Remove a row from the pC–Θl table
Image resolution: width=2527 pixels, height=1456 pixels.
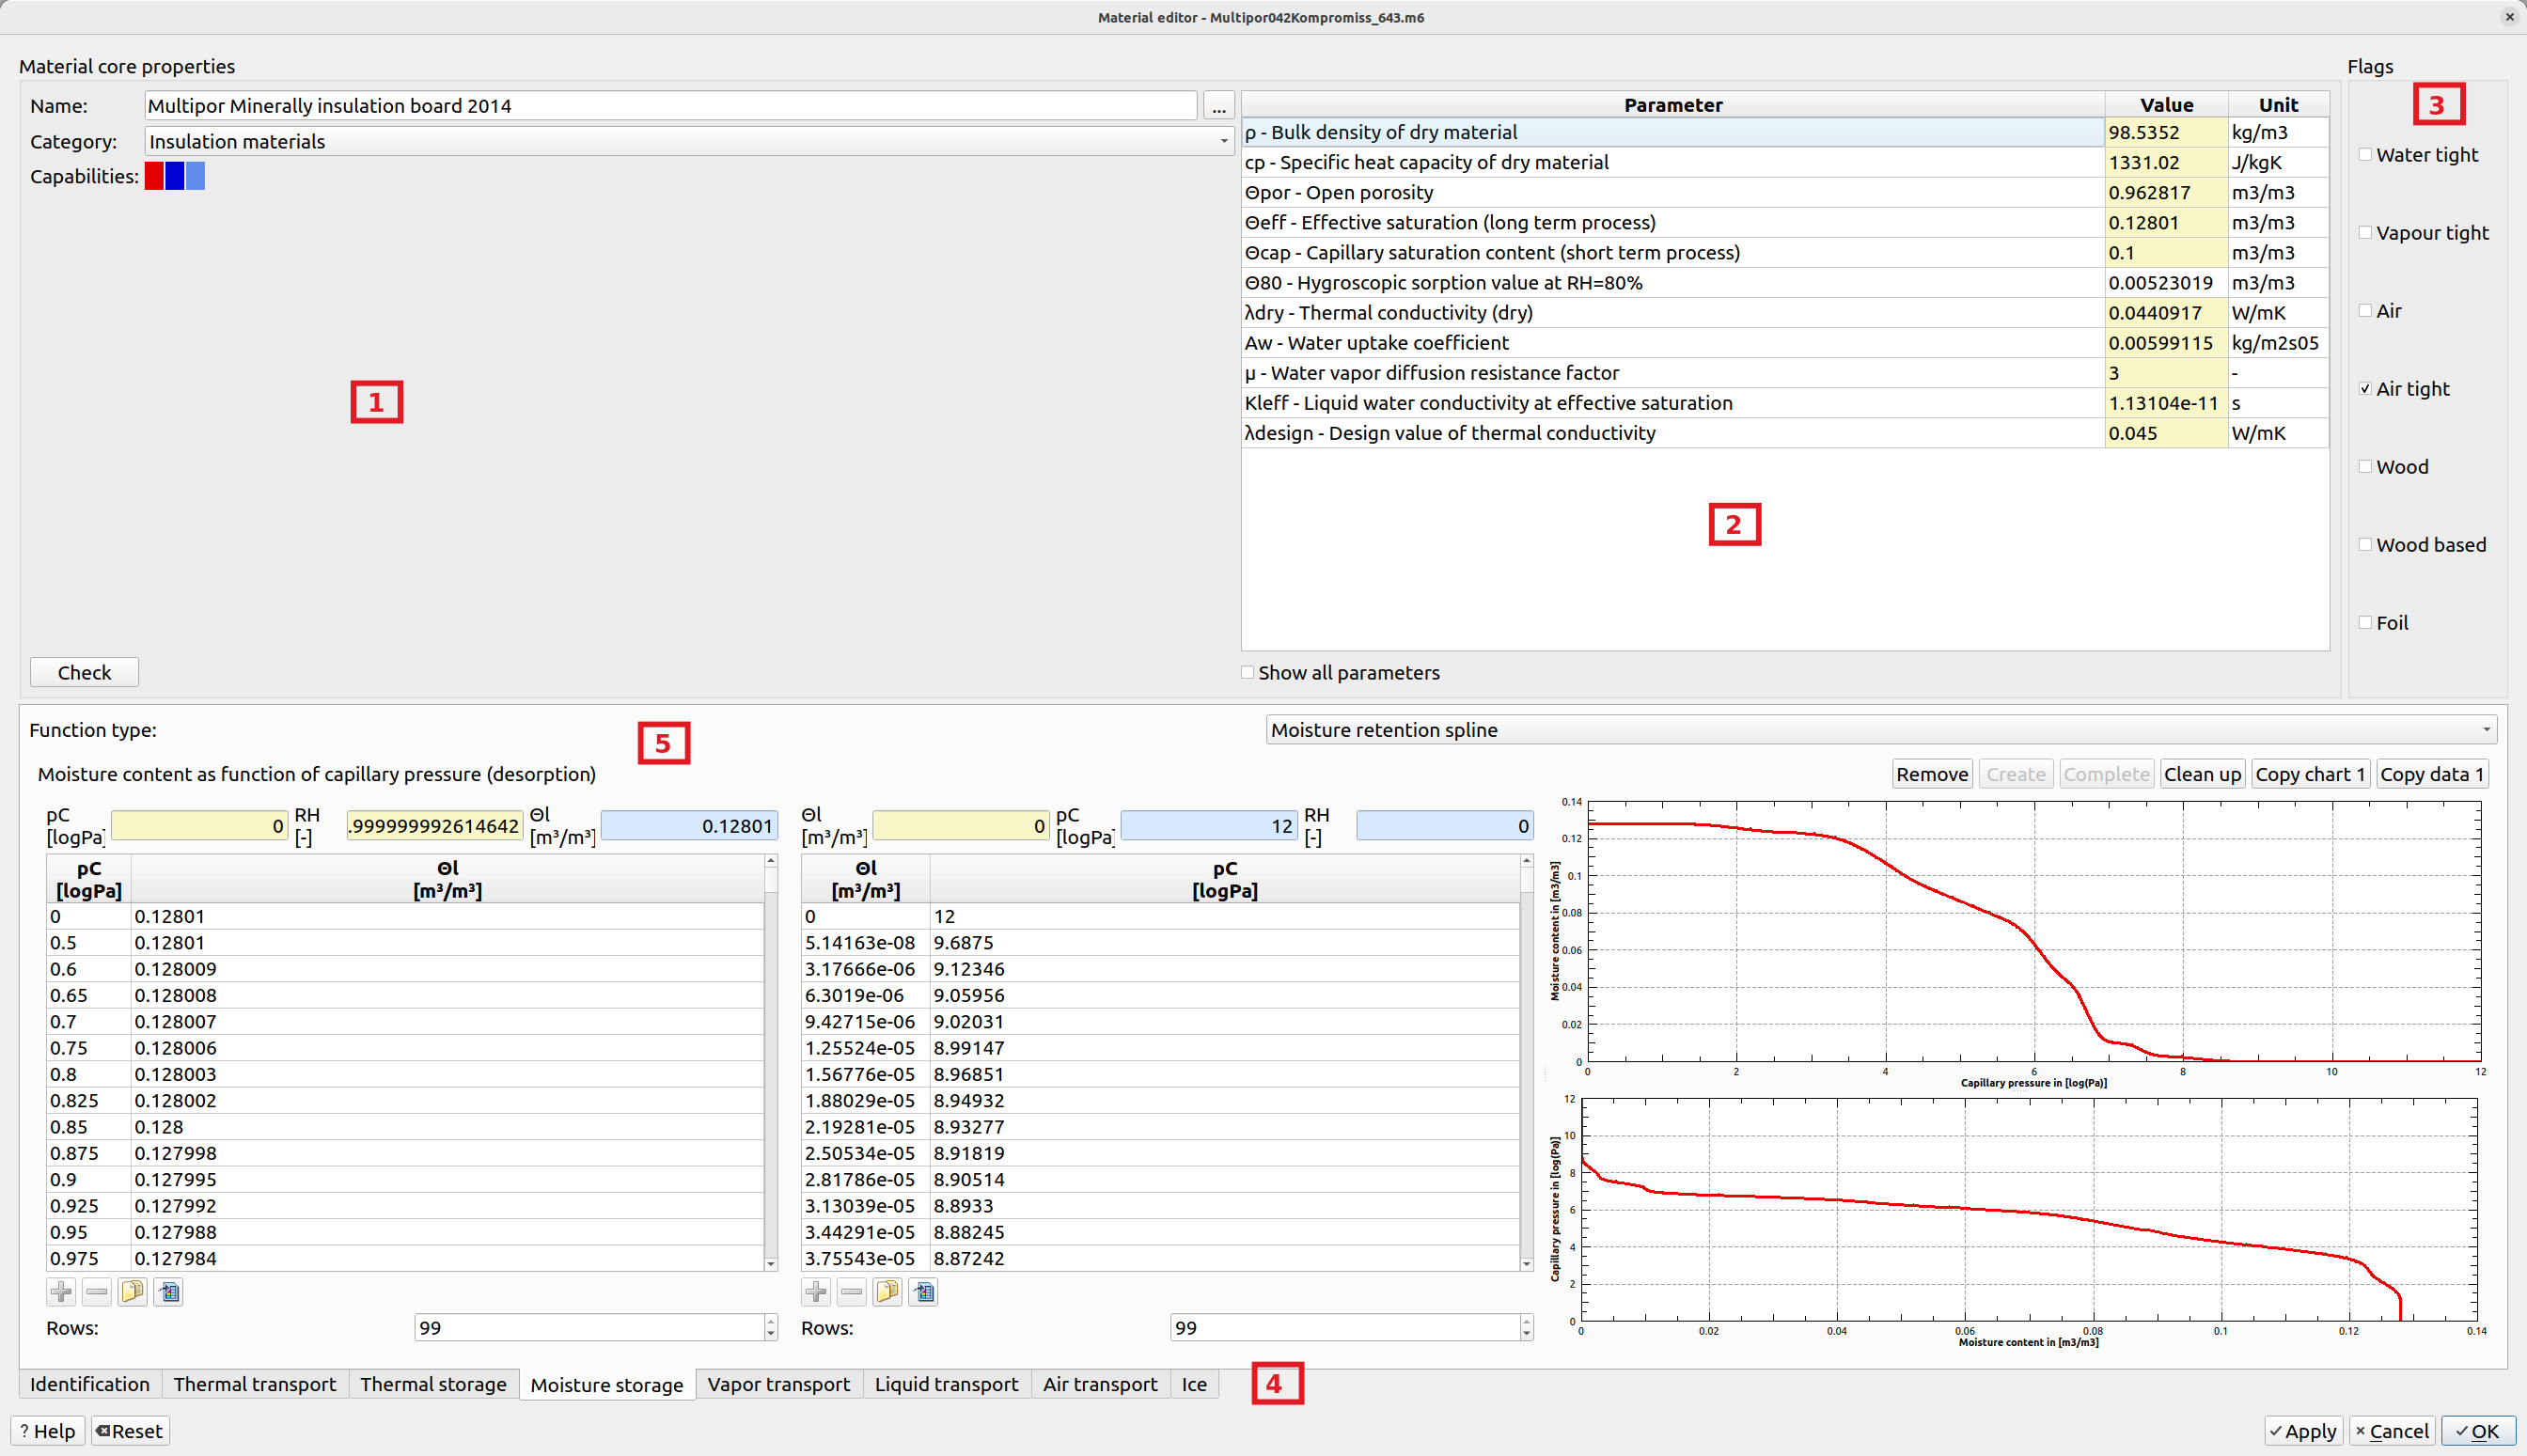[97, 1292]
